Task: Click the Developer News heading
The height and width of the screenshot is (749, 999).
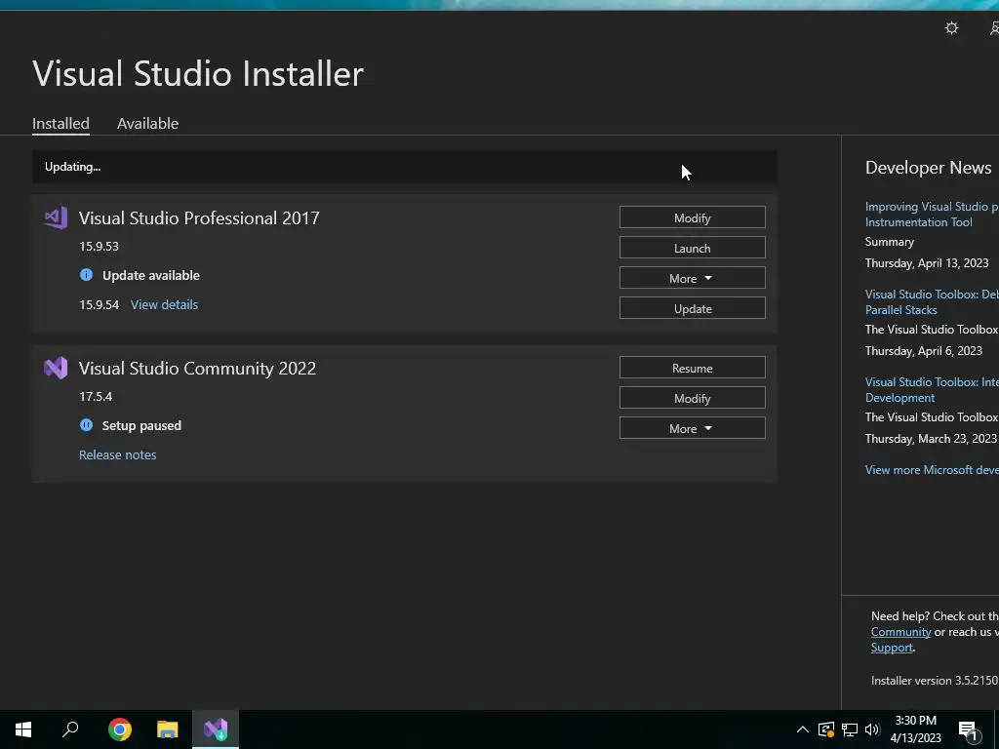Action: click(929, 168)
